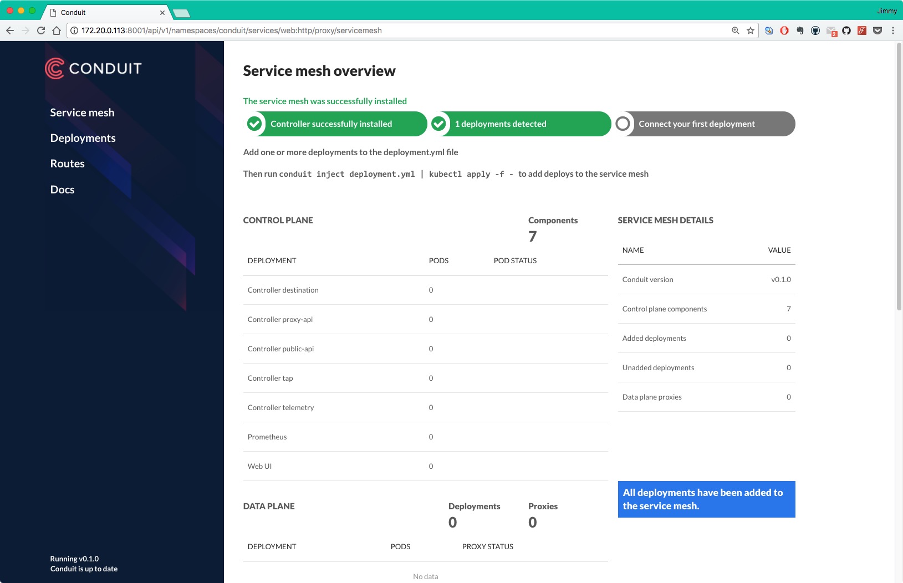The width and height of the screenshot is (903, 583).
Task: Open the Deployments page from the sidebar
Action: (x=83, y=138)
